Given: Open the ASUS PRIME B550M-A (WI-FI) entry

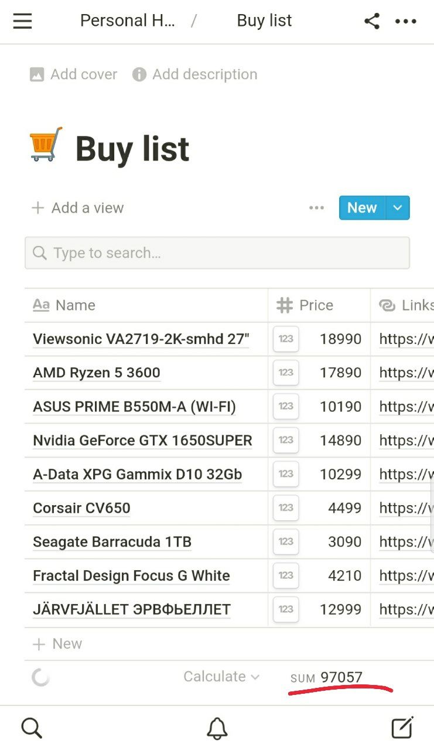Looking at the screenshot, I should pyautogui.click(x=134, y=407).
